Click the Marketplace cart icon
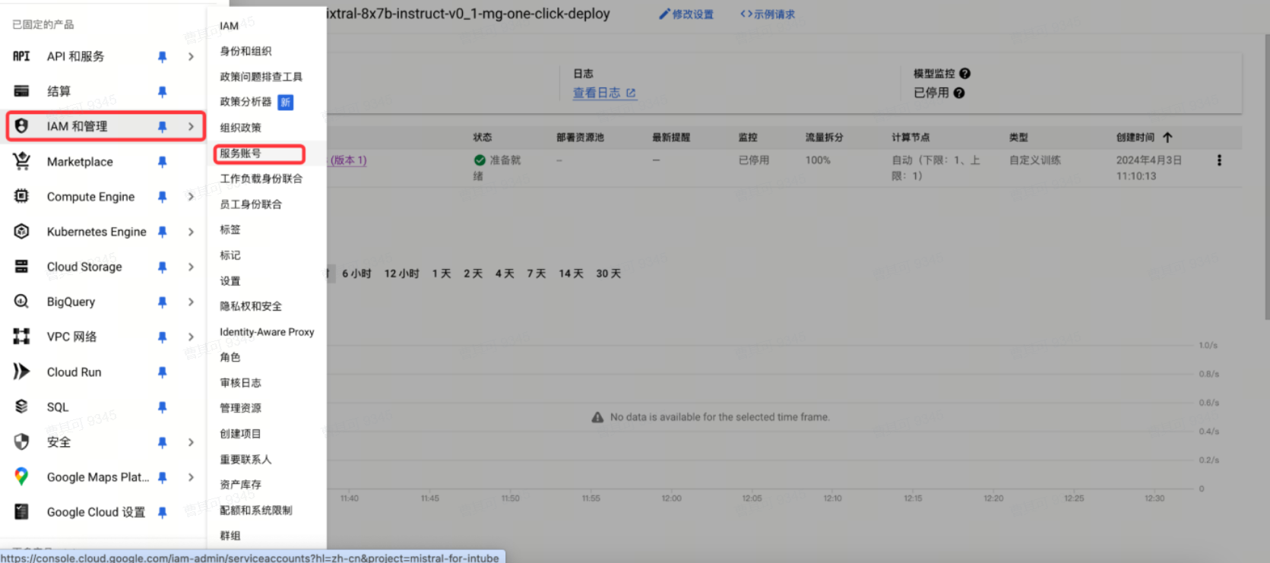Screen dimensions: 1270x563 coord(21,161)
